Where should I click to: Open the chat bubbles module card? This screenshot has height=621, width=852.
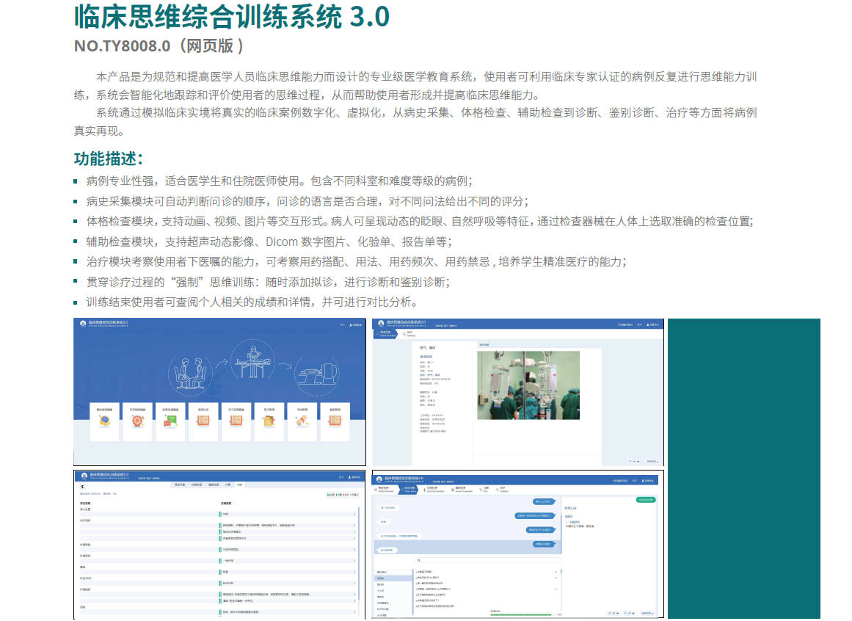171,421
